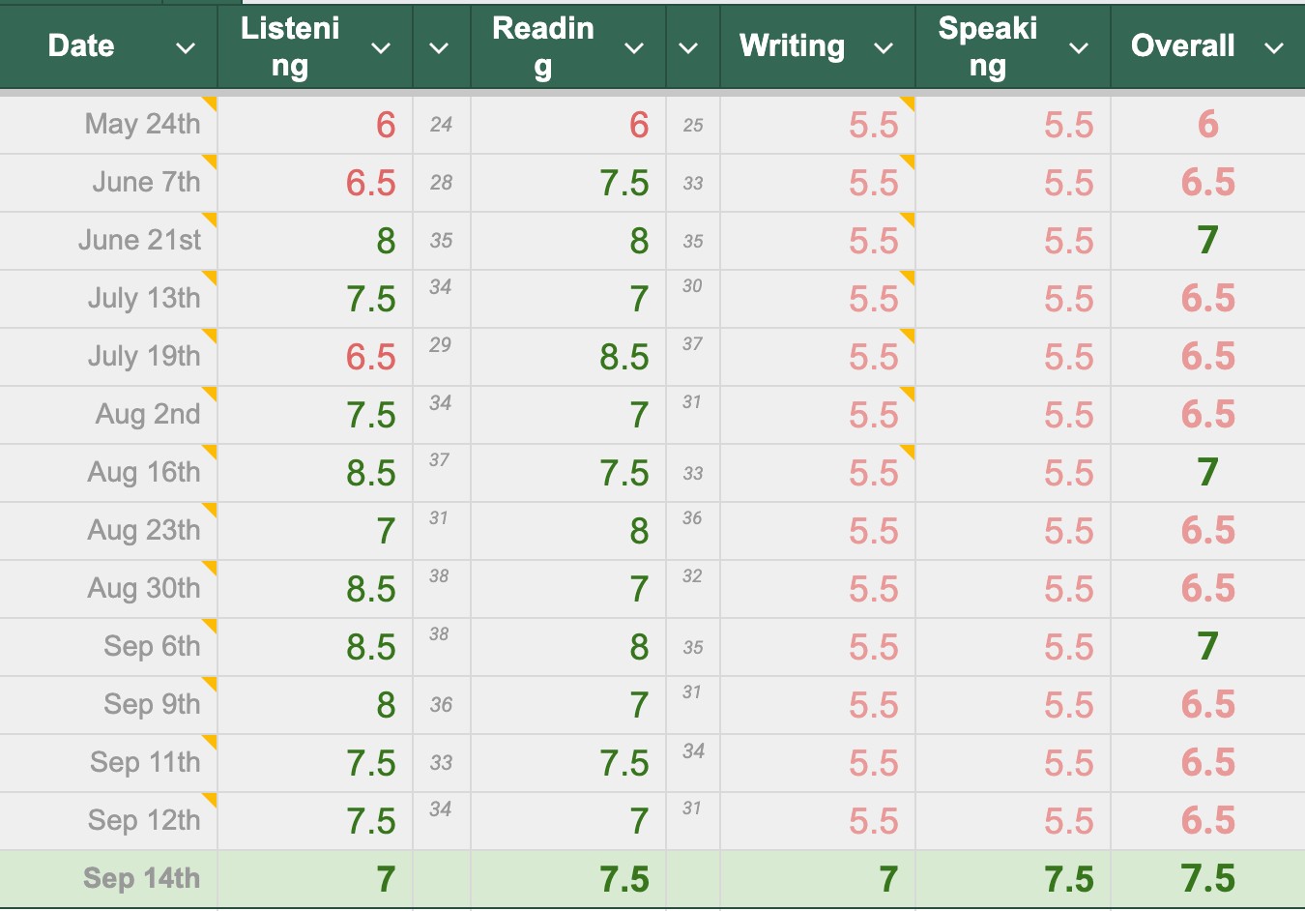This screenshot has height=911, width=1305.
Task: Open filter for unnamed column after Listening
Action: 439,47
